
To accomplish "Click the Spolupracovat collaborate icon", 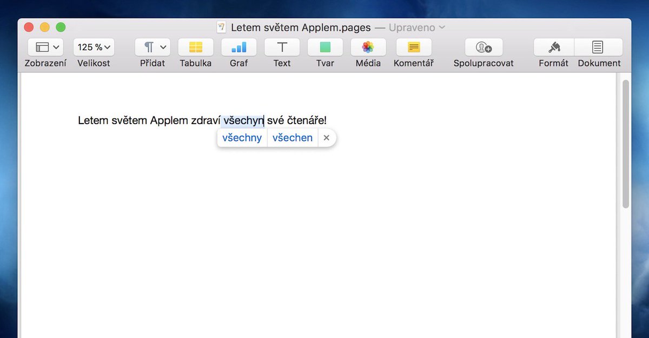I will pyautogui.click(x=484, y=48).
